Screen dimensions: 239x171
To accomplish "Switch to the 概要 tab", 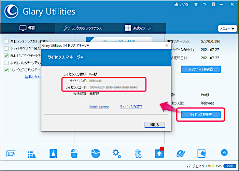I will click(x=28, y=28).
